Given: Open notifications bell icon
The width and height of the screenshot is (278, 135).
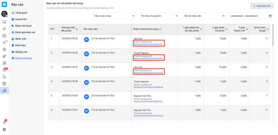Looking at the screenshot, I should (4, 122).
